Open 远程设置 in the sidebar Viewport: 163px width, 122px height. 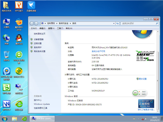click(x=38, y=43)
